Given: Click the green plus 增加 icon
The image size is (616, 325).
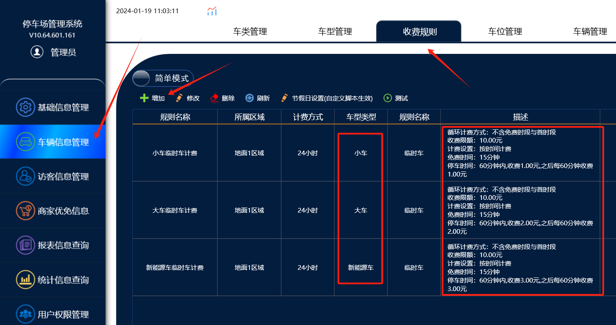Looking at the screenshot, I should click(144, 98).
